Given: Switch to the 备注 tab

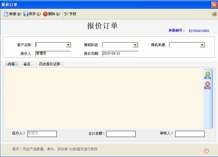Looking at the screenshot, I should [27, 64].
